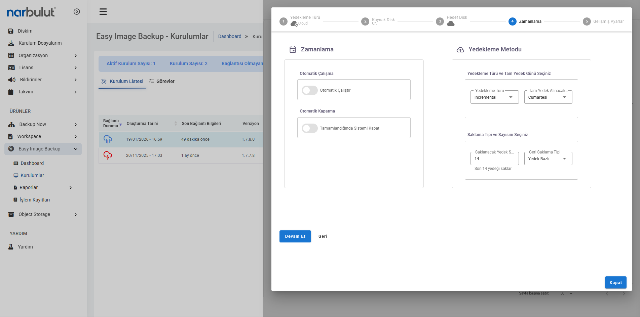Click the Bildirimler speaker icon
640x317 pixels.
12,80
